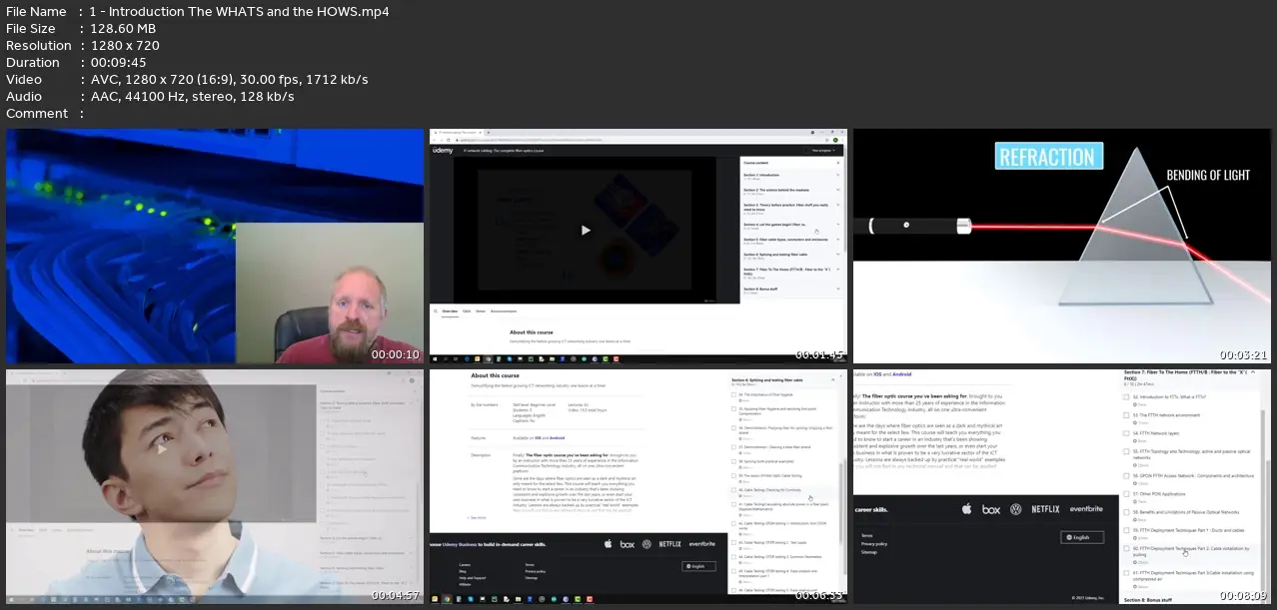1277x610 pixels.
Task: Click the English language button in the 00:08:09 frame
Action: [1082, 538]
